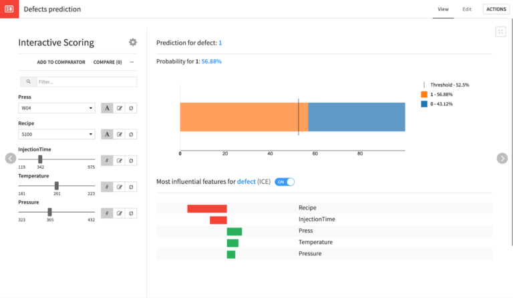This screenshot has height=298, width=513.
Task: Click the InjectionTime ignore (∅) icon
Action: [x=131, y=161]
